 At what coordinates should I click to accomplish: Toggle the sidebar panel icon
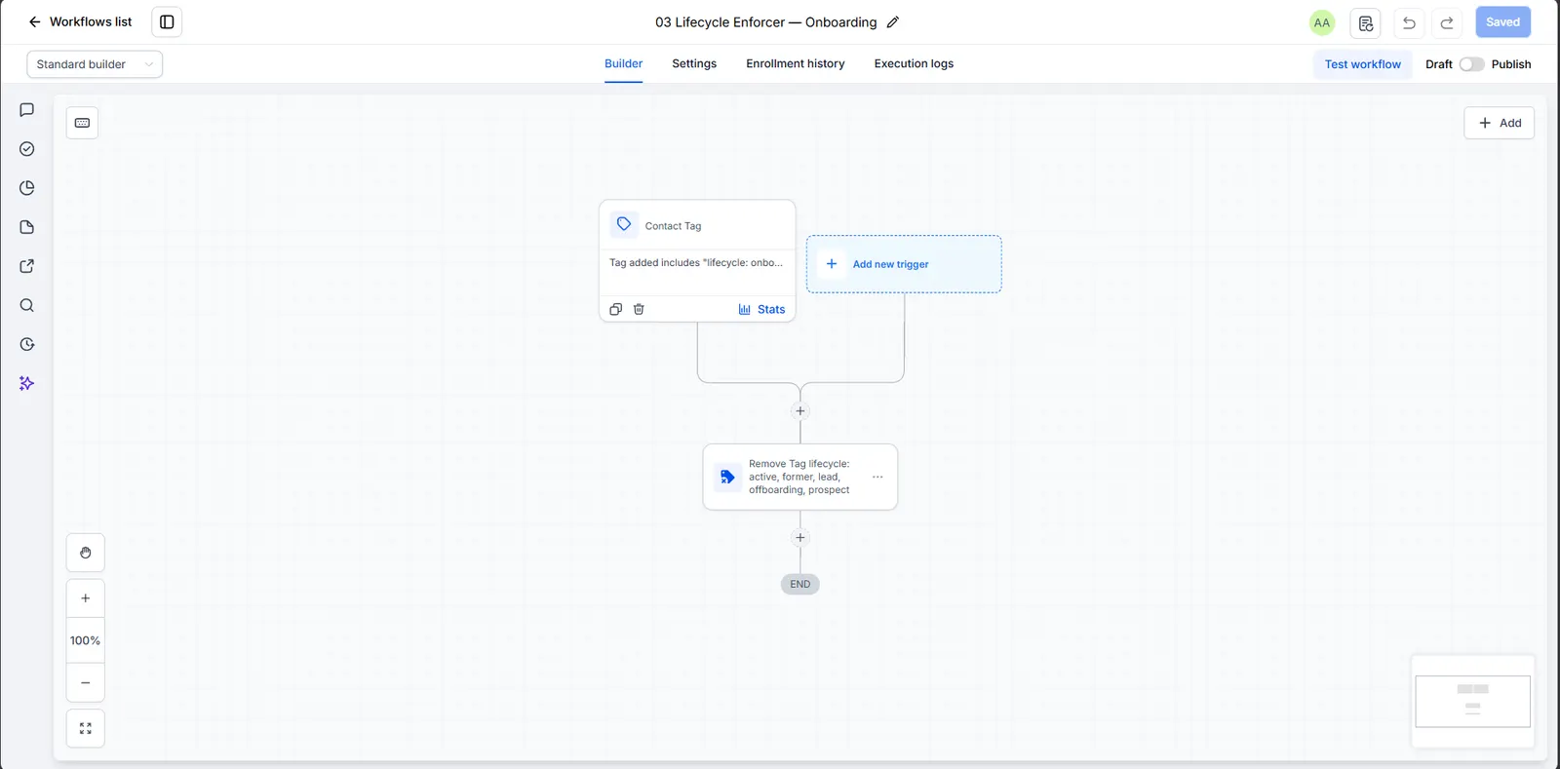tap(167, 21)
